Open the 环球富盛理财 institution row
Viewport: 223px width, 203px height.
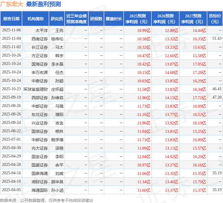click(x=36, y=89)
